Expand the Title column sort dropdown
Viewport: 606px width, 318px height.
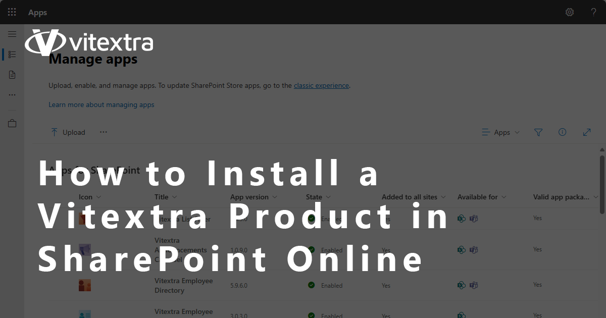click(x=175, y=197)
